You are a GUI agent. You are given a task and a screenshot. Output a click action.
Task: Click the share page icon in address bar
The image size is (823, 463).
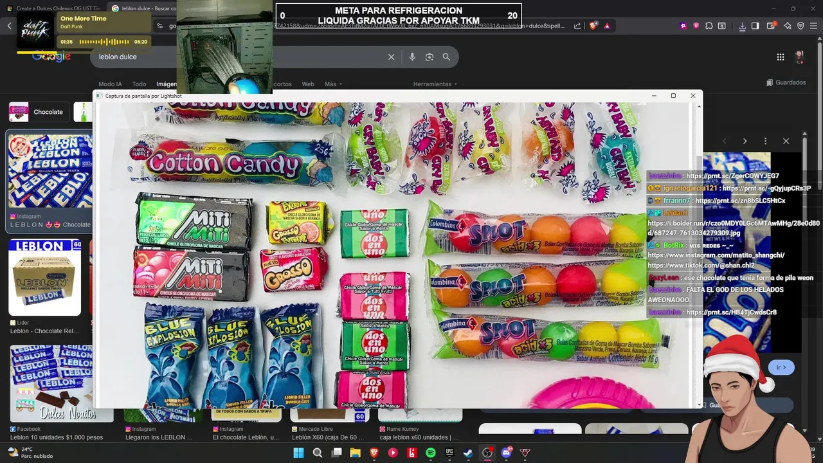577,26
